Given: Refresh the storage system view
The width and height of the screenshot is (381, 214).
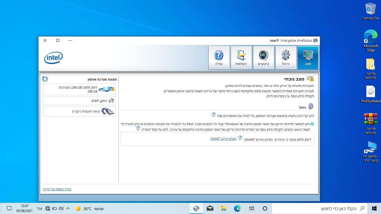Looking at the screenshot, I should click(x=45, y=79).
